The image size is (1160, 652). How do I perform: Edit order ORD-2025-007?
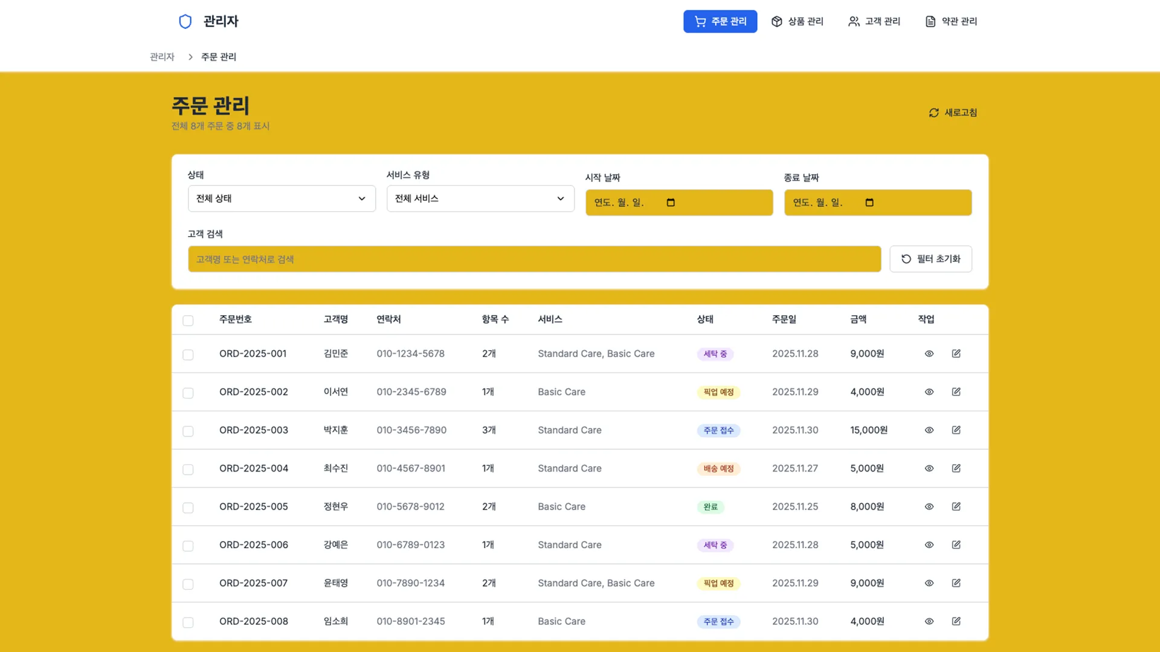[956, 583]
